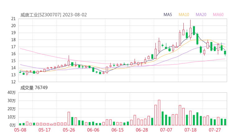
Task: Click the chart title 威唐工业[SZ300707] 2023-08-02
Action: click(53, 15)
